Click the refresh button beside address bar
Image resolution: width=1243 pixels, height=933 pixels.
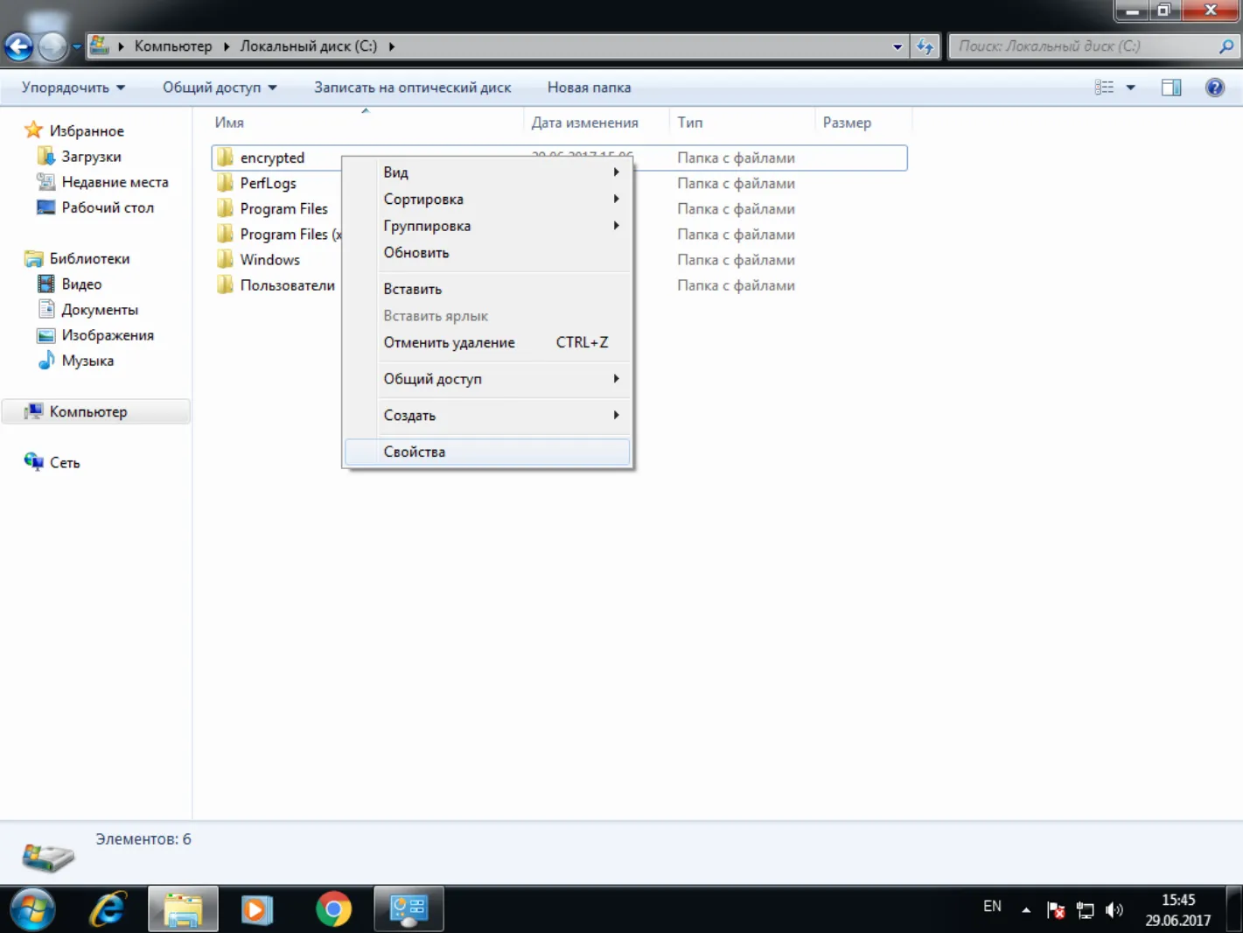pos(925,46)
